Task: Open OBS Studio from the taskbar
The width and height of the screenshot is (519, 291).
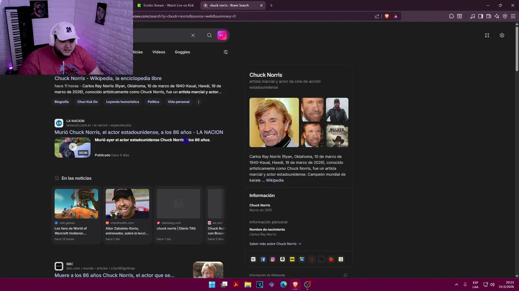Action: click(x=307, y=285)
